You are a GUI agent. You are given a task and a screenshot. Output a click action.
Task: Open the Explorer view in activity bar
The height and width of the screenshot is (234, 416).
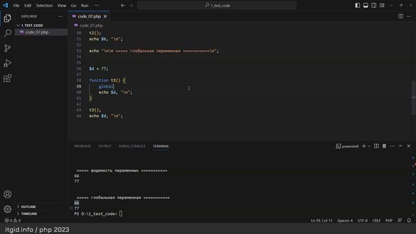7,18
